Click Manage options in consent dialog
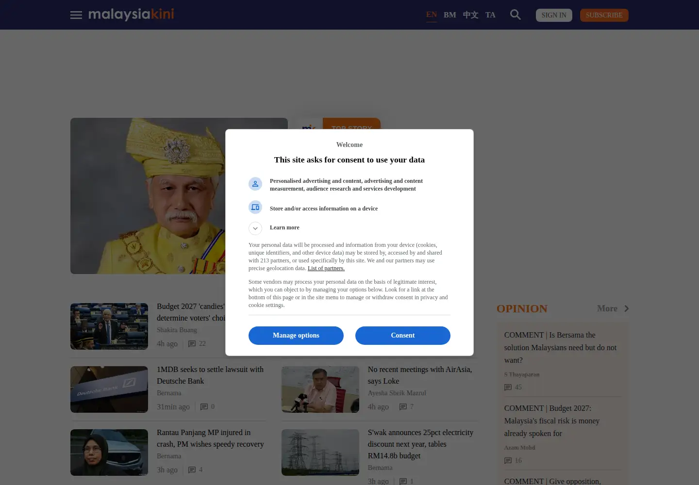Viewport: 699px width, 485px height. (x=296, y=336)
